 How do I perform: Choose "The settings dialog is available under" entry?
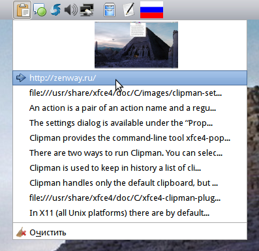point(130,123)
